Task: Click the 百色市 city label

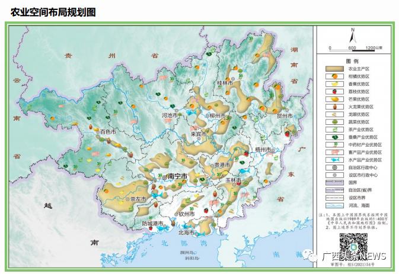Action: tap(108, 132)
